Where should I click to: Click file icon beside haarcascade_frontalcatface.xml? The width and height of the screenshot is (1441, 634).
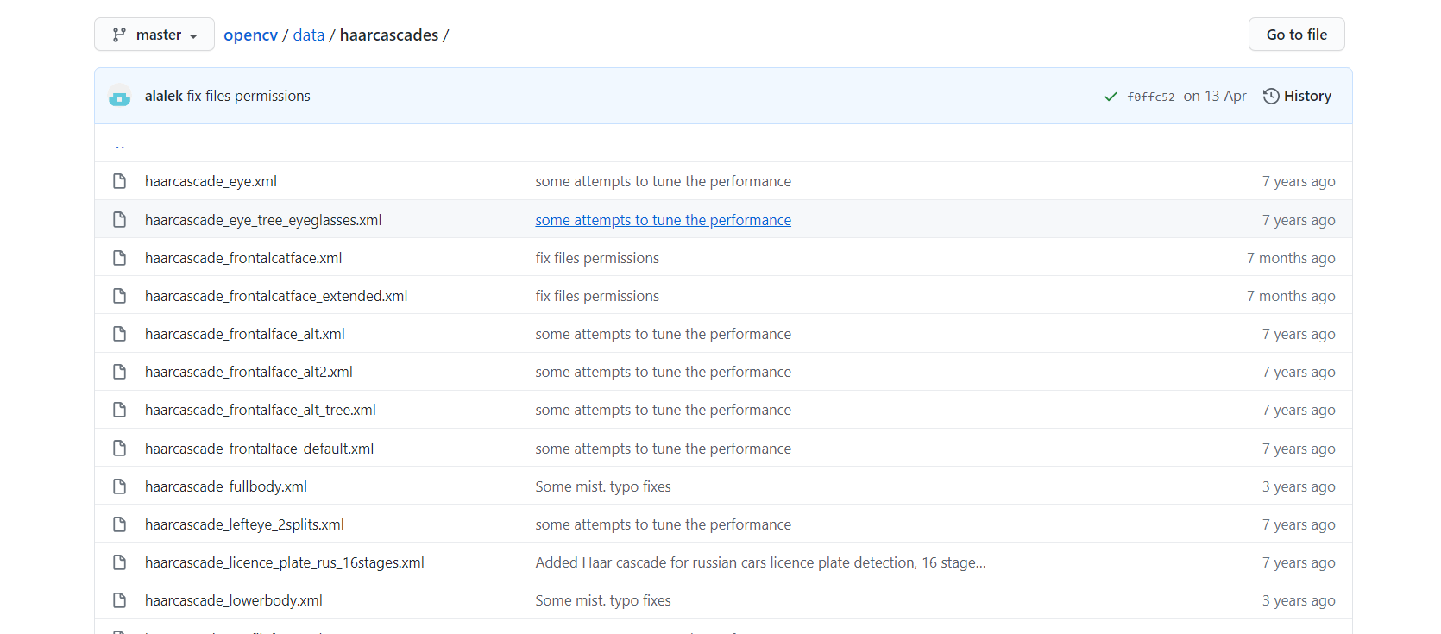pos(120,258)
